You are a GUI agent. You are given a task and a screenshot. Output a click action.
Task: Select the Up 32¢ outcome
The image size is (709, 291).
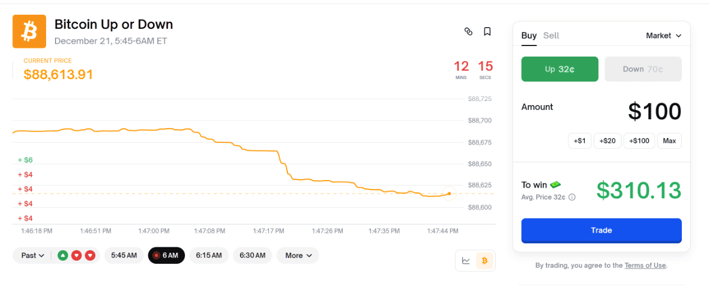(560, 69)
